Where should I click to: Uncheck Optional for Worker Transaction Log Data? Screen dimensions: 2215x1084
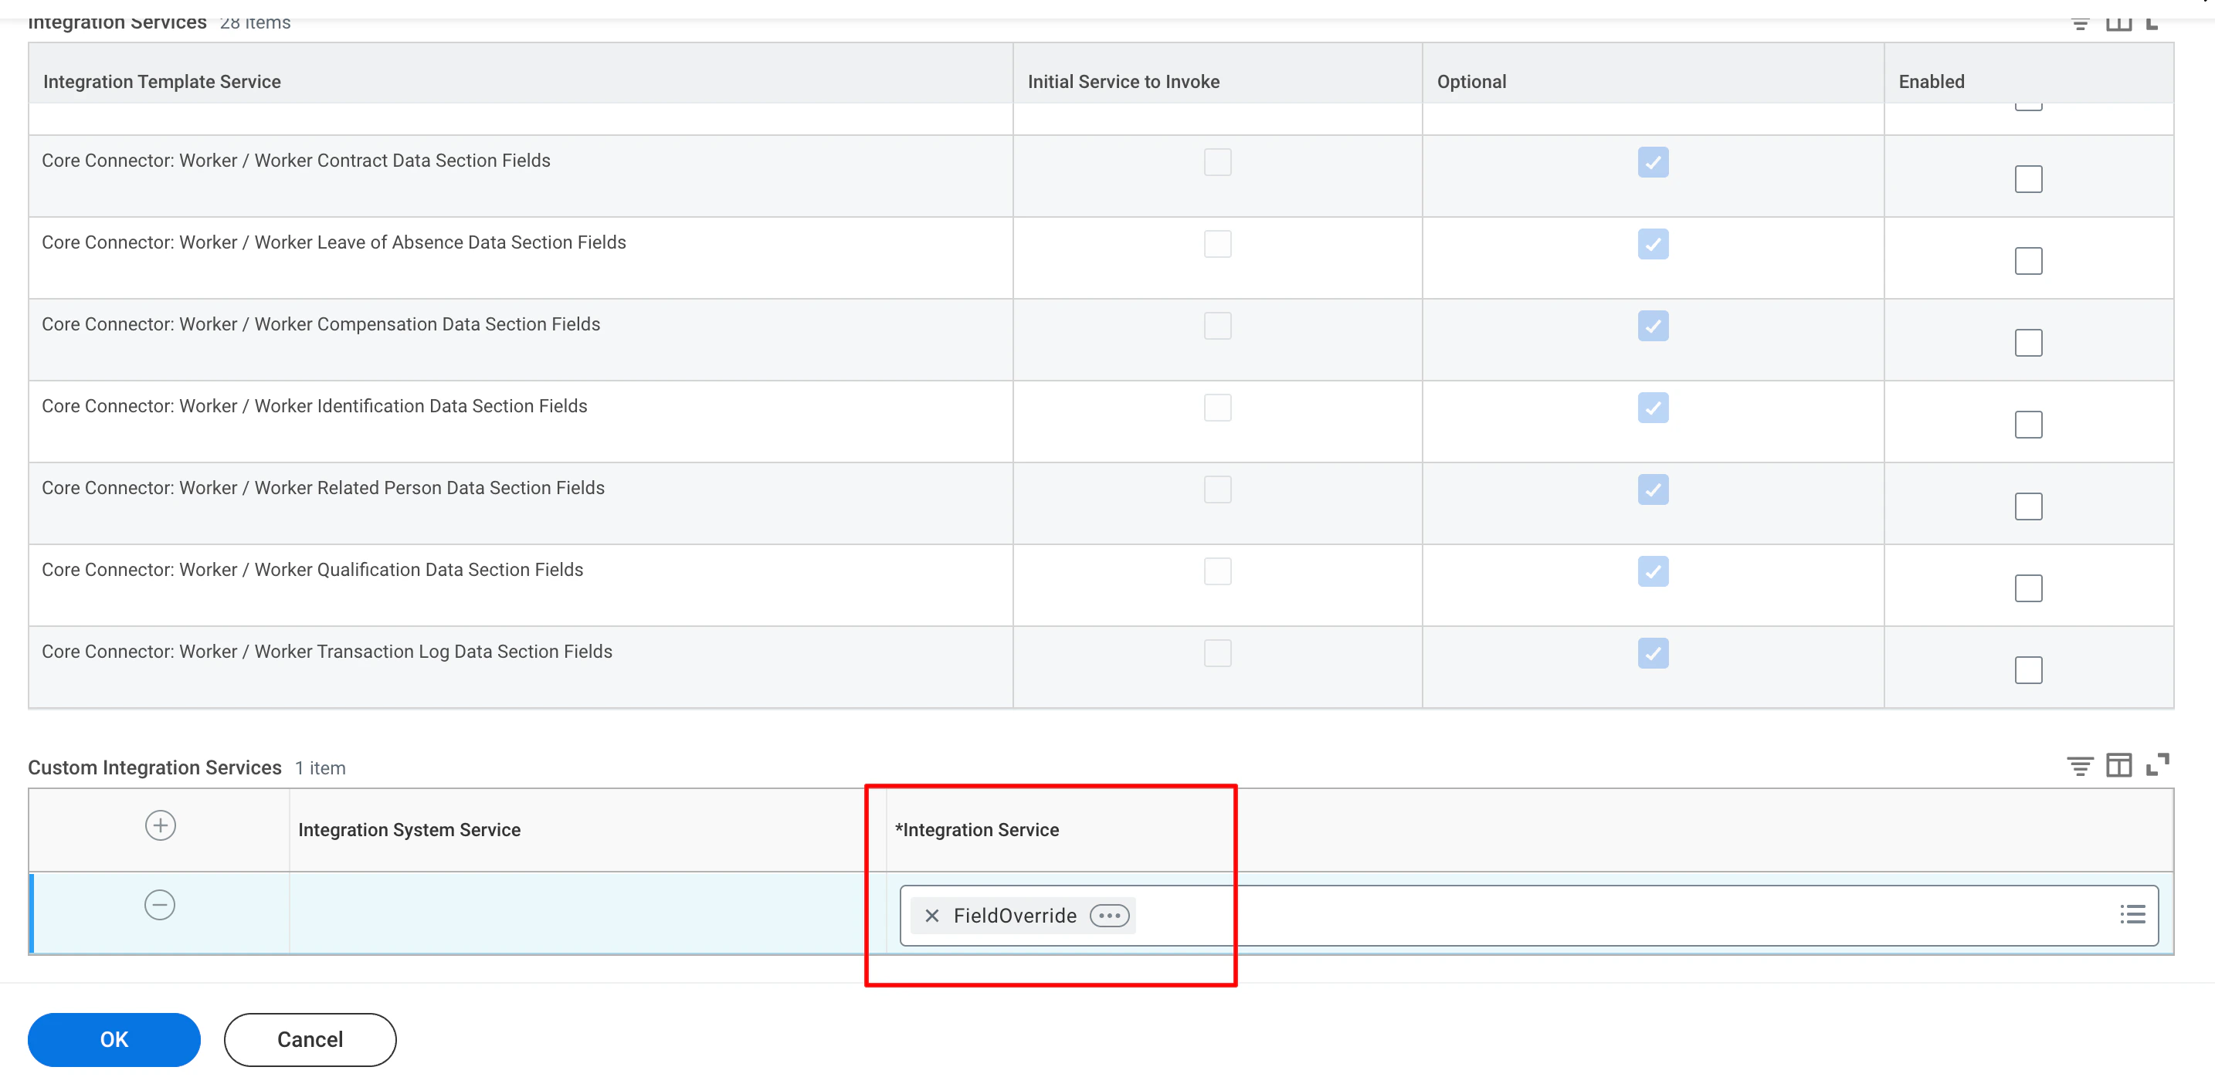[1653, 653]
